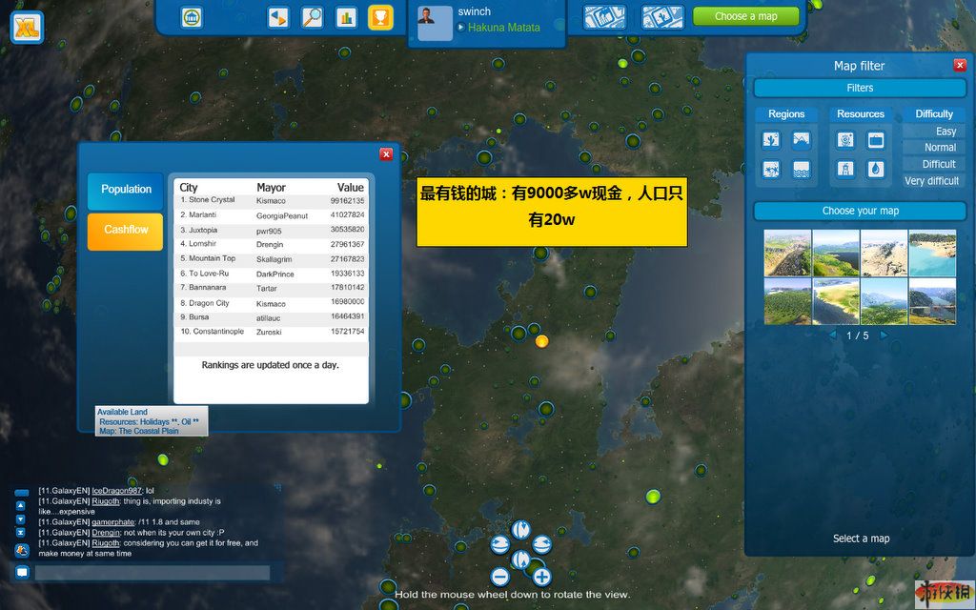Click the orange selected city marker on map
The image size is (976, 610).
tap(542, 341)
